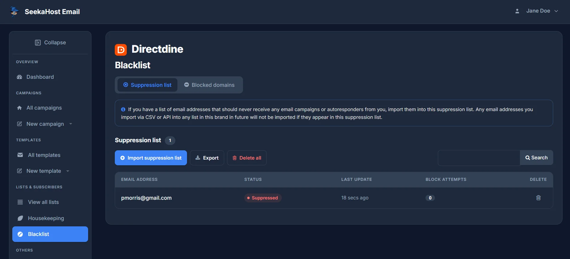Click the Block Attempts column header
The image size is (570, 259).
tap(446, 179)
